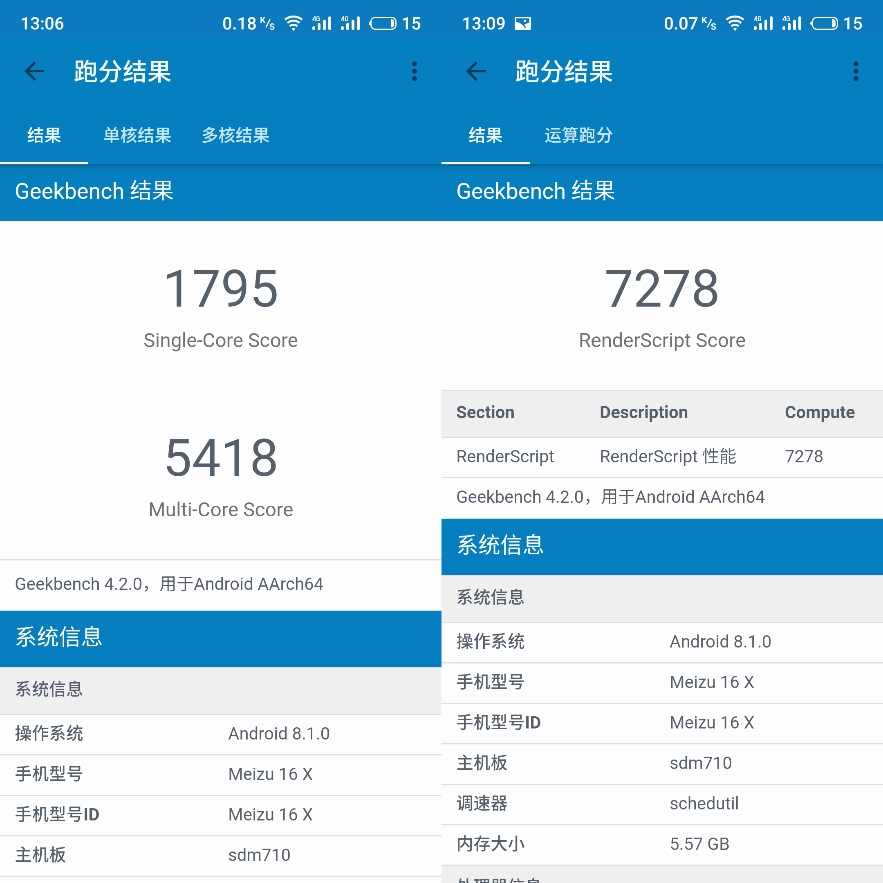
Task: Tap the RenderScript 性能 description cell
Action: point(668,456)
